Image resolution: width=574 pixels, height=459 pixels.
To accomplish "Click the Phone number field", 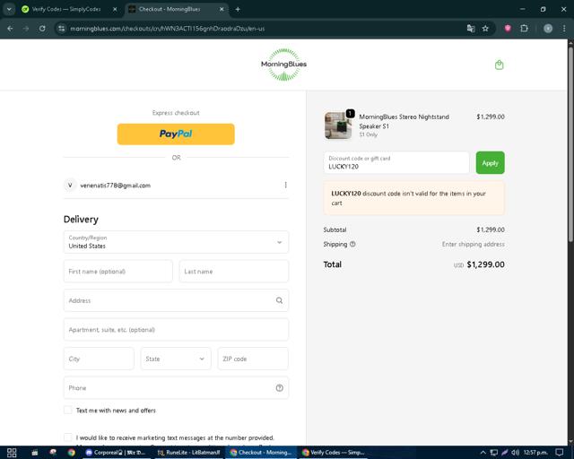I will (176, 388).
